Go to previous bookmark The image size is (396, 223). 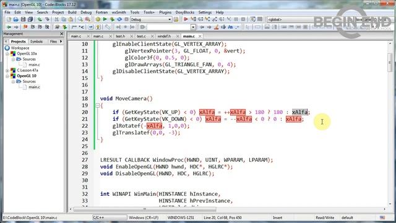pos(33,27)
